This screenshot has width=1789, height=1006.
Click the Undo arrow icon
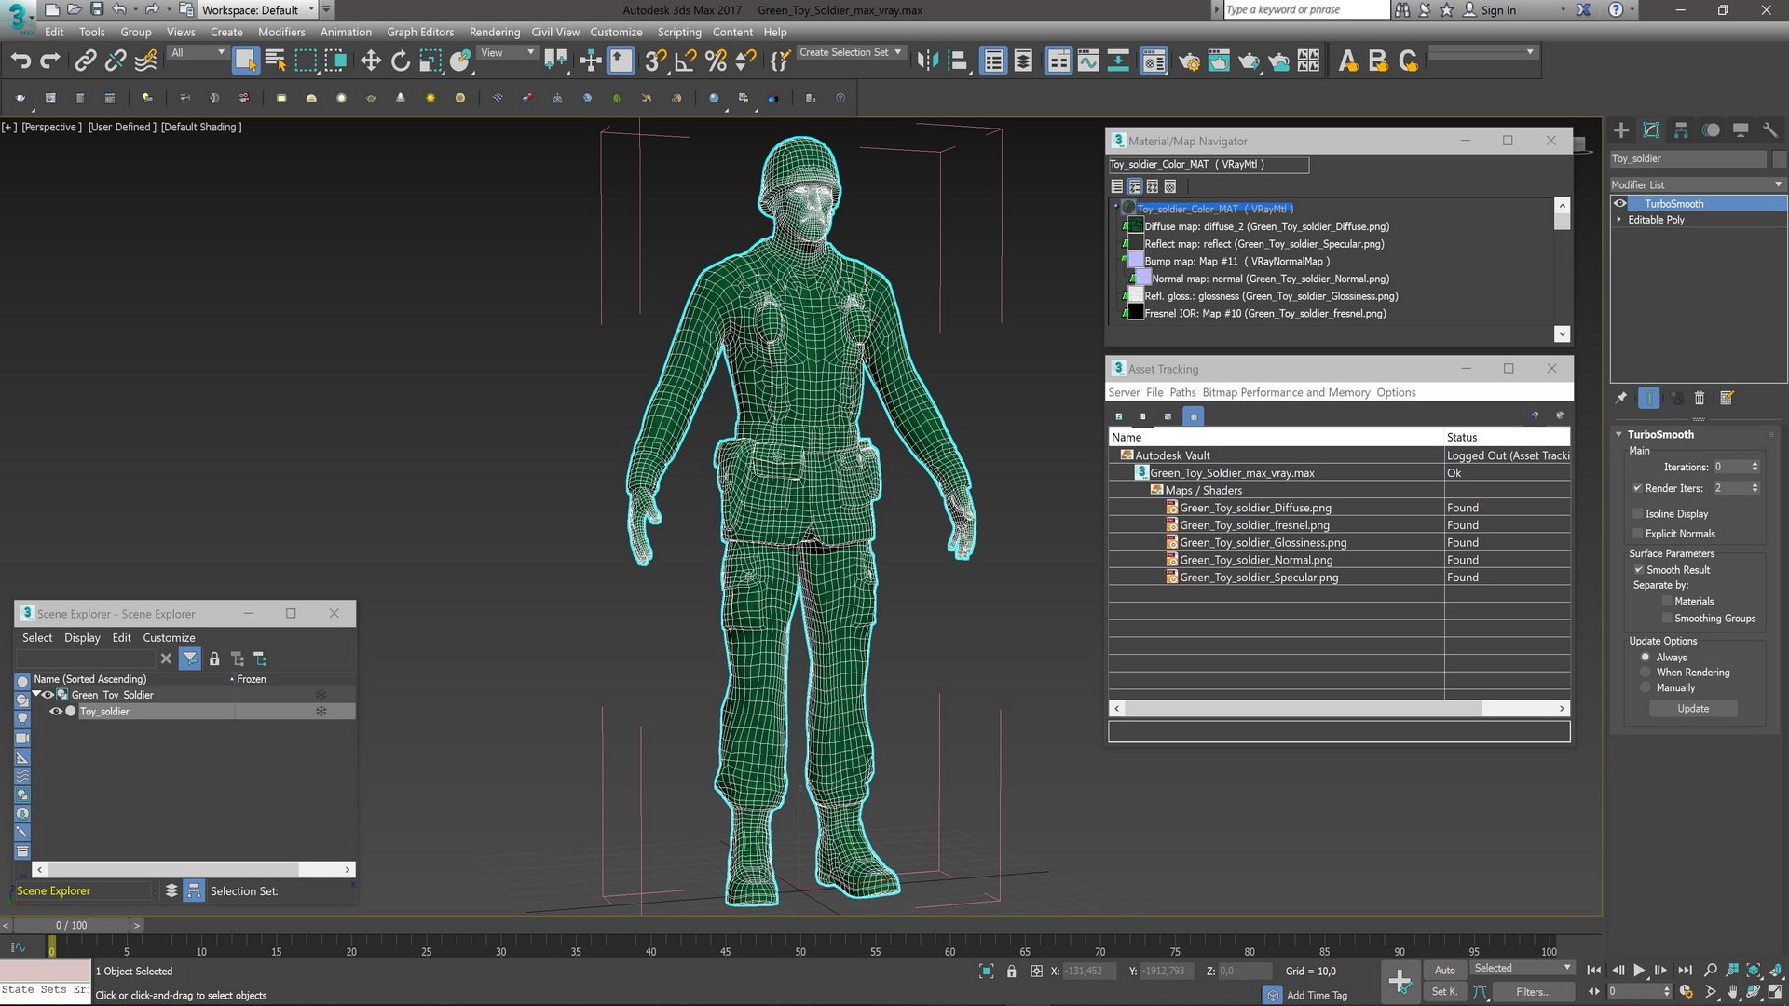pyautogui.click(x=20, y=61)
